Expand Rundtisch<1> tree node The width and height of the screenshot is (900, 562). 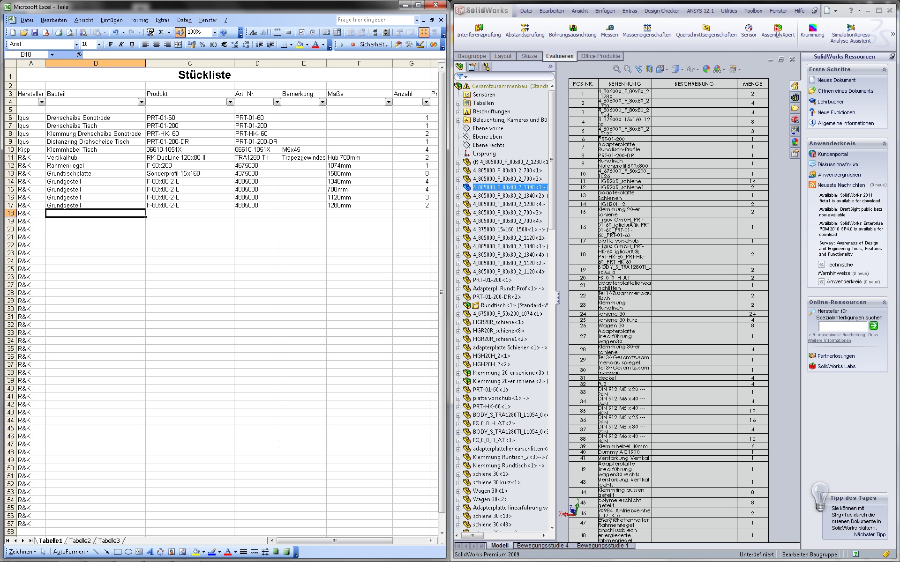point(458,305)
